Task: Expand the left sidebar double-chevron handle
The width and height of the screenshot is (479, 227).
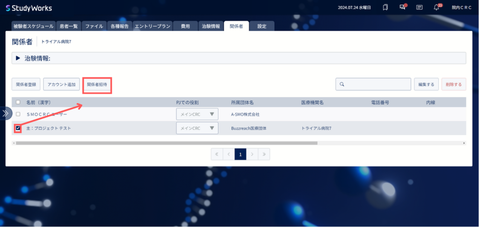Action: [x=6, y=113]
